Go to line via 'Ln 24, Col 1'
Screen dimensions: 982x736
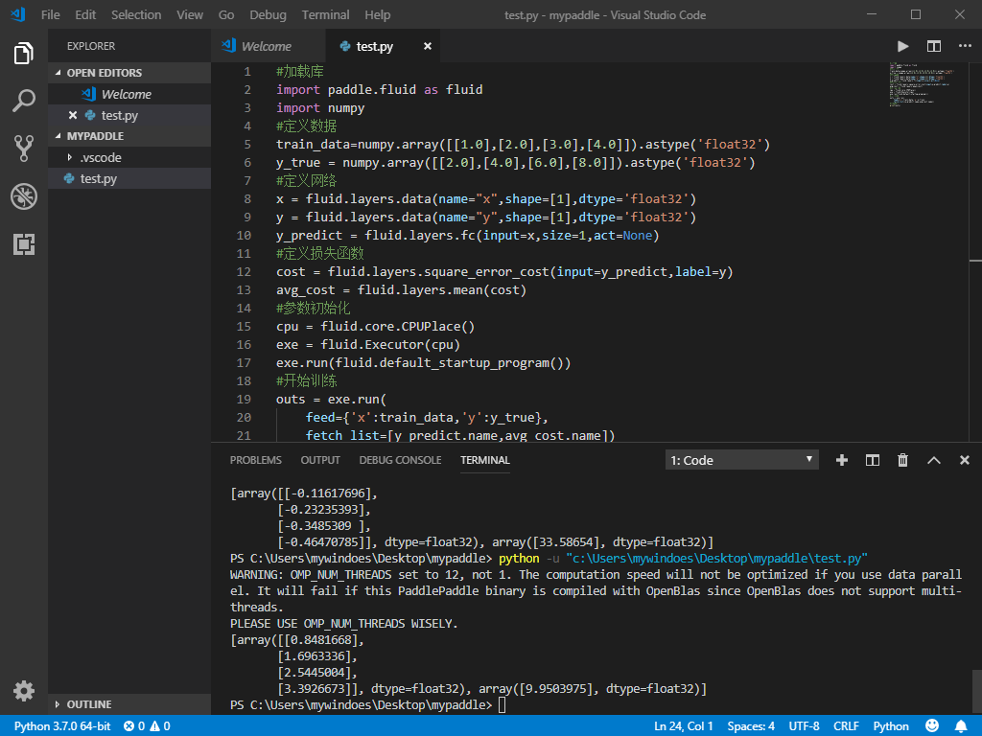click(683, 726)
